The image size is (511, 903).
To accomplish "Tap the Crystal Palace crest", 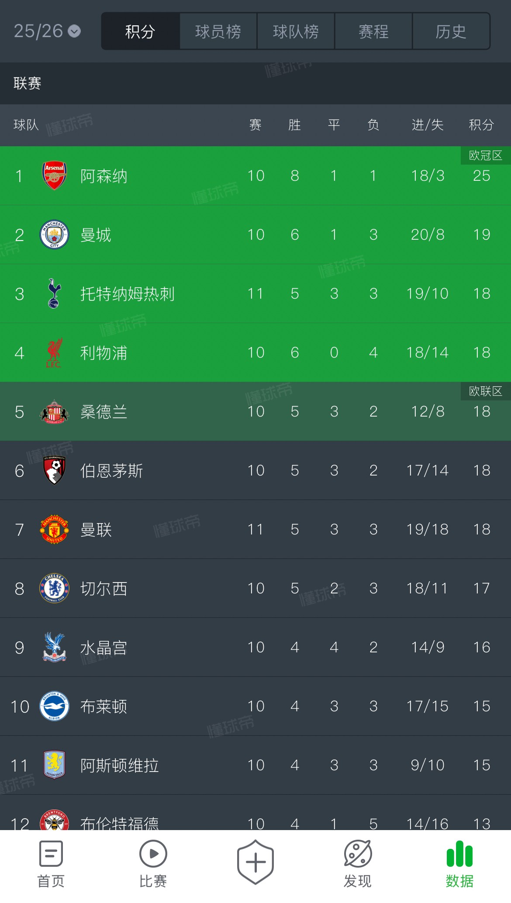I will [54, 647].
